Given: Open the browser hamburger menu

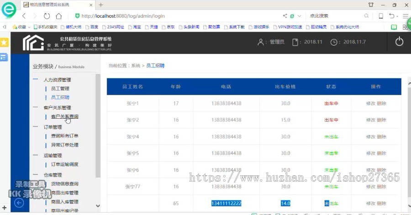Looking at the screenshot, I should [406, 16].
